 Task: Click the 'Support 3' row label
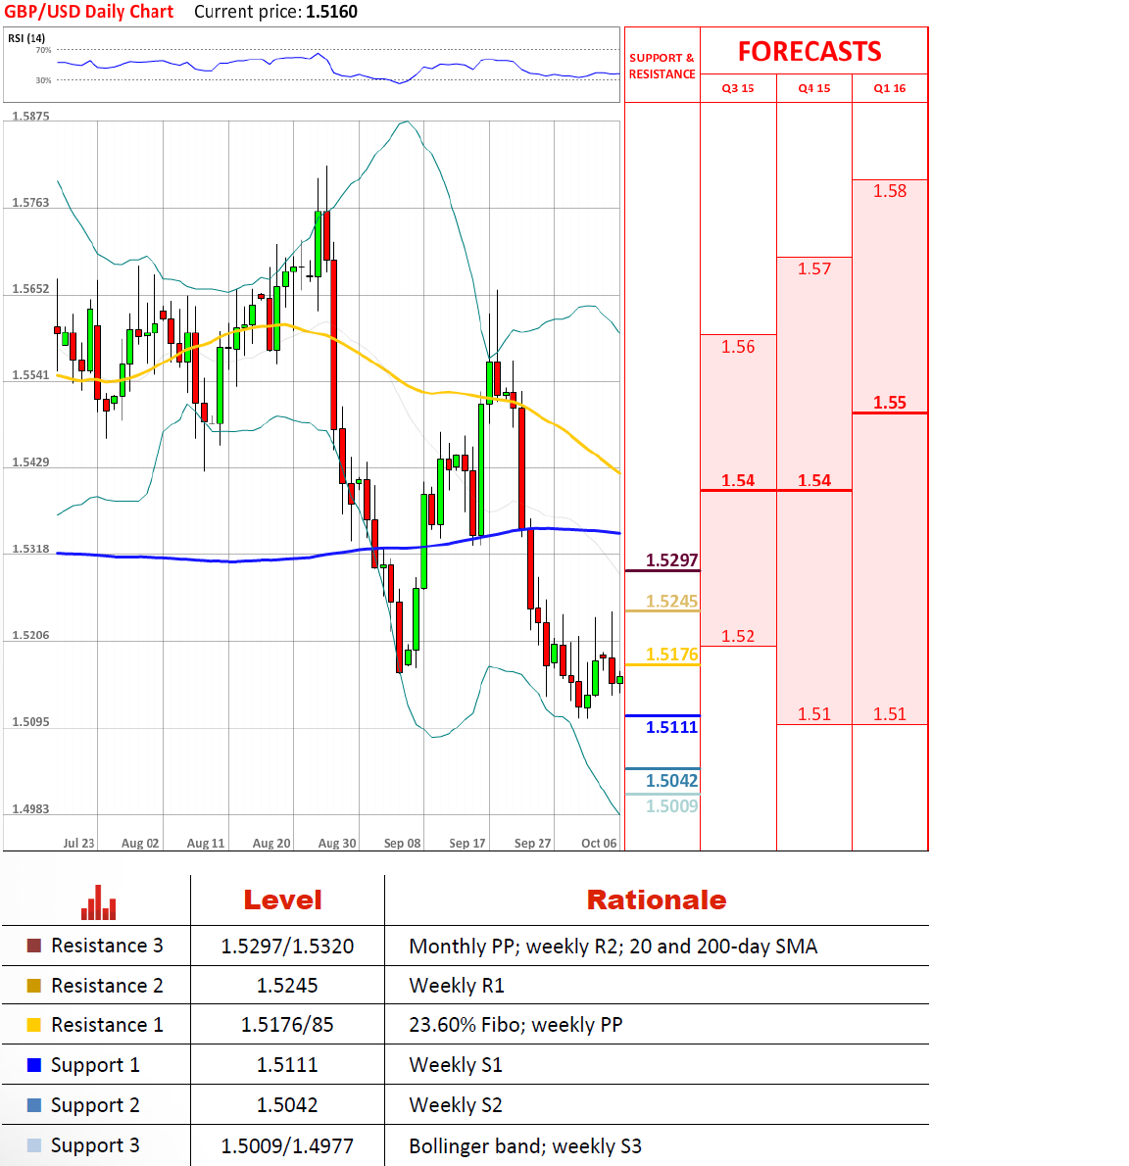tap(95, 1146)
